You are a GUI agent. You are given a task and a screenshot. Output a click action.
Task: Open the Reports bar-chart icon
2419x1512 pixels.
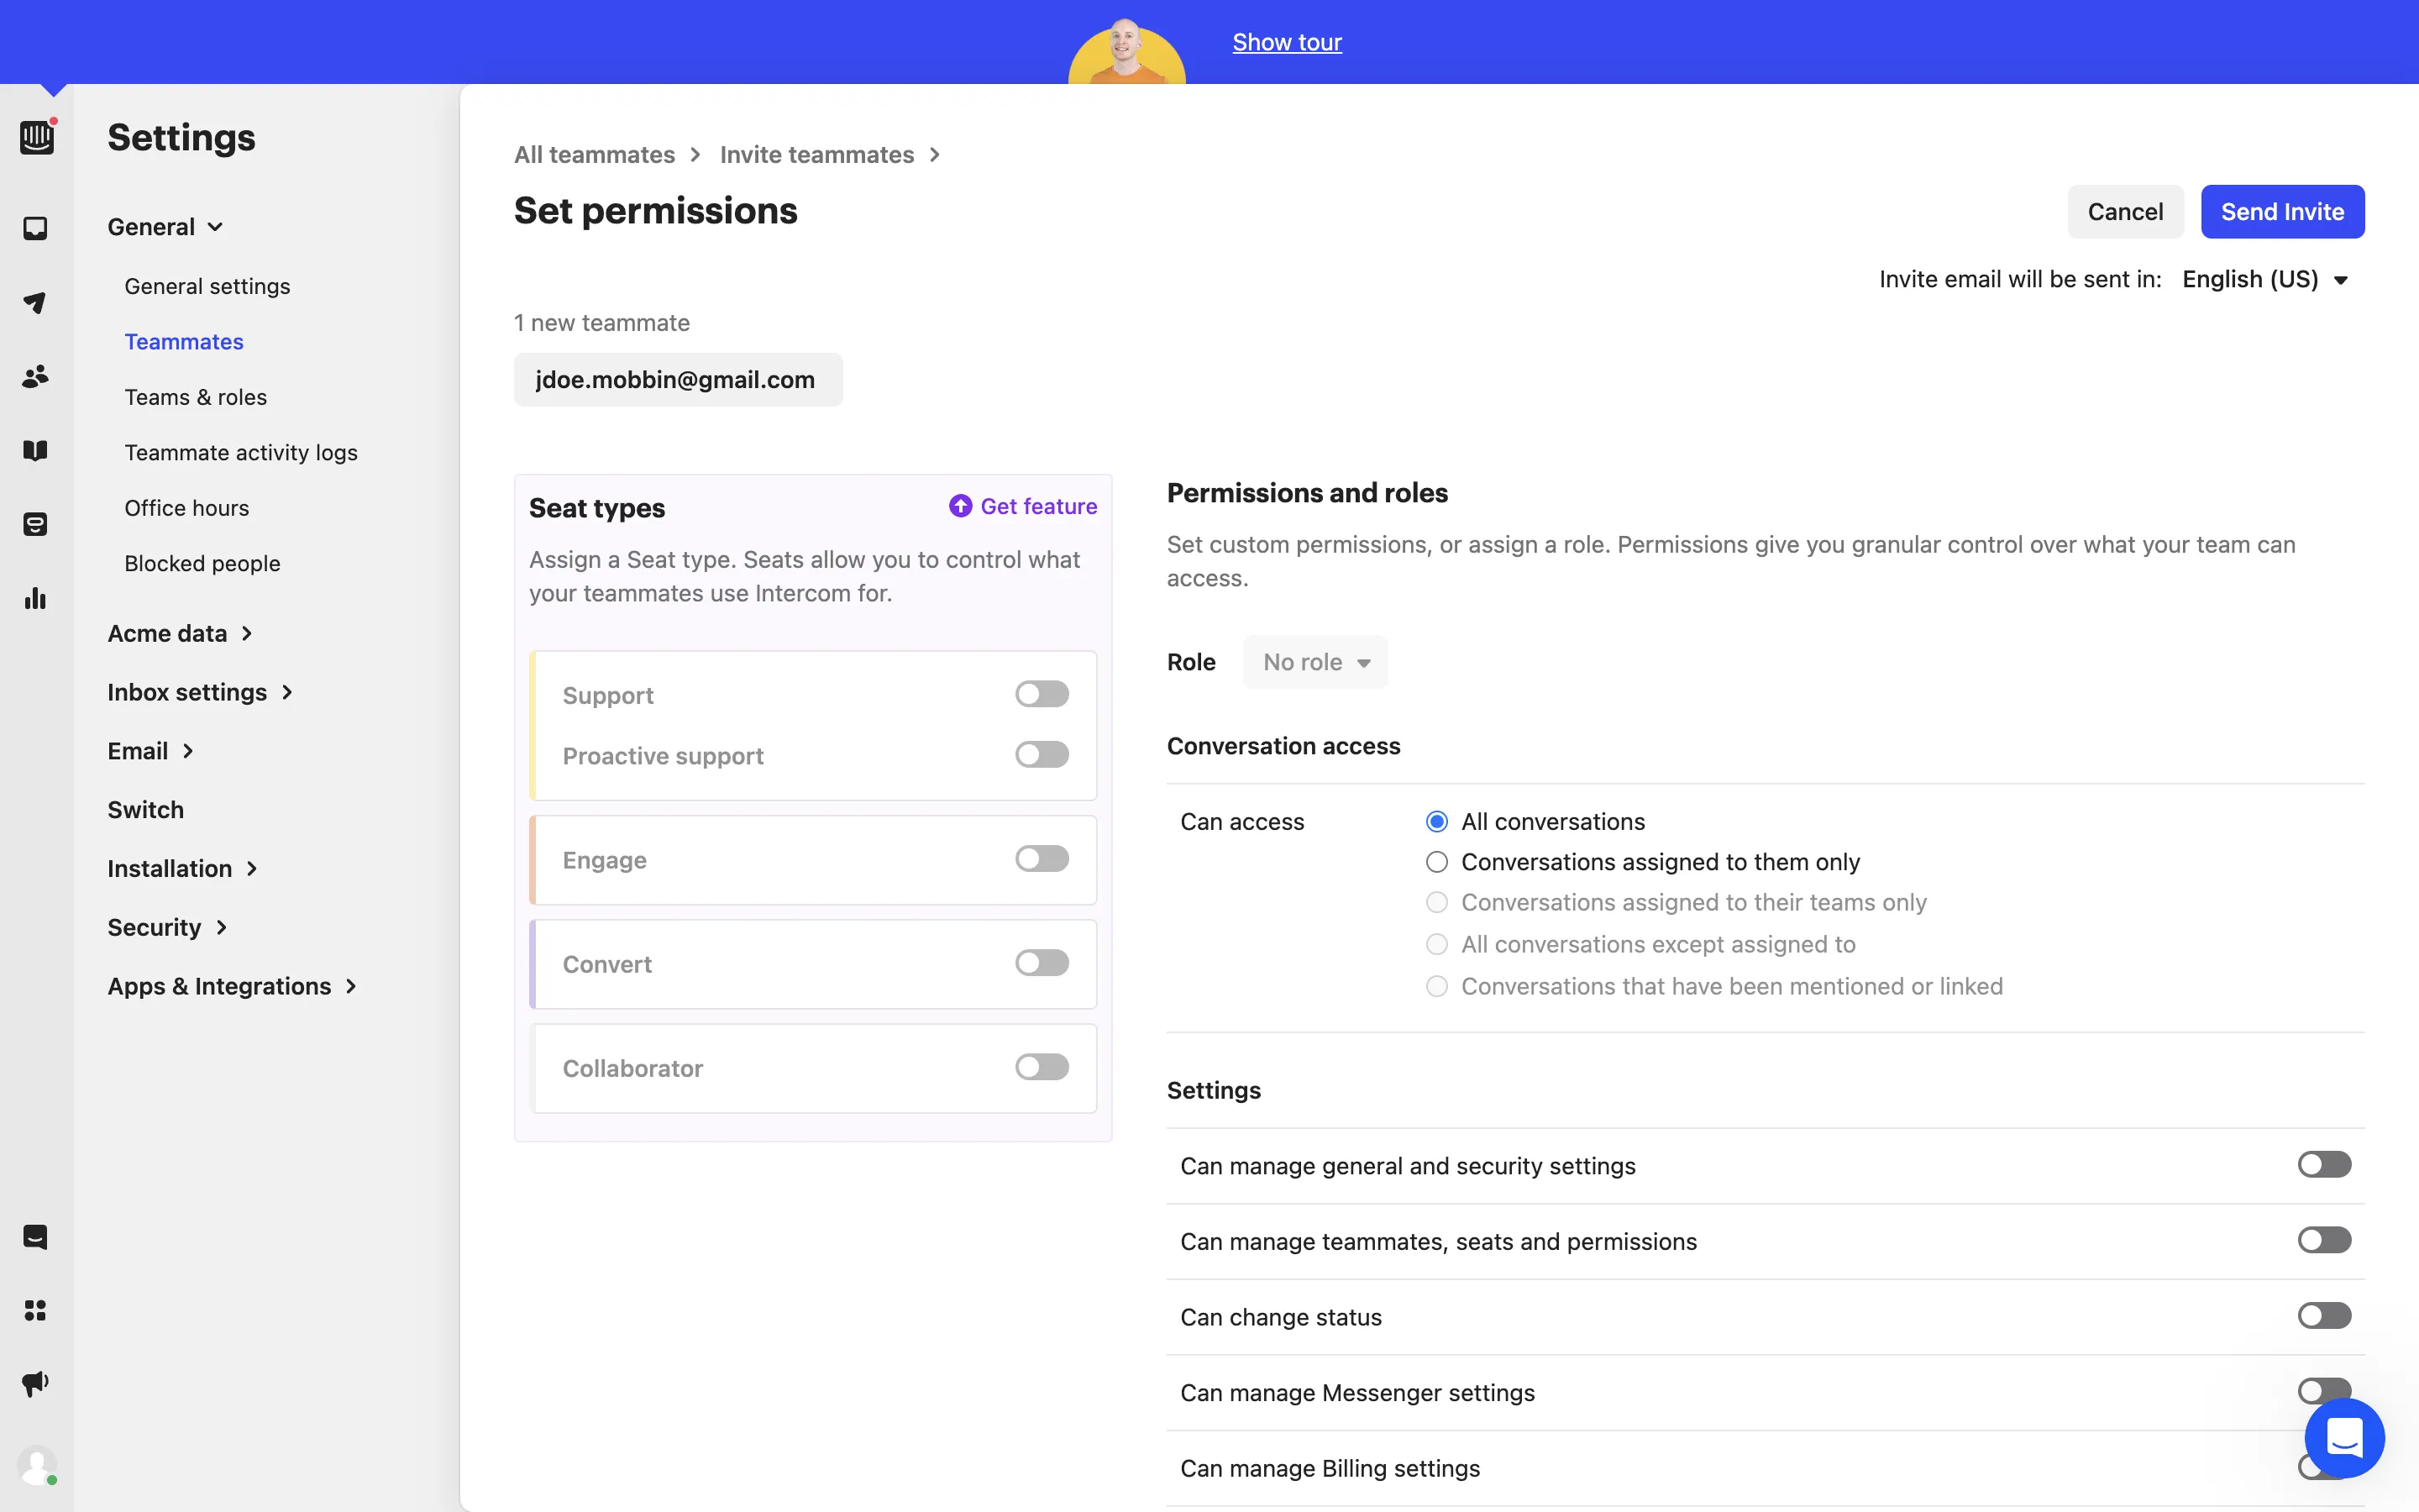point(35,599)
